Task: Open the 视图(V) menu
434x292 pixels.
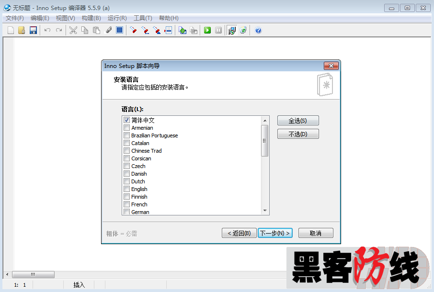Action: [65, 18]
